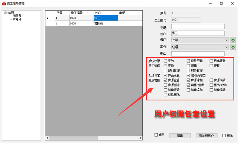Select 销售部 in the department tree
Image resolution: width=238 pixels, height=143 pixels.
coord(17,16)
